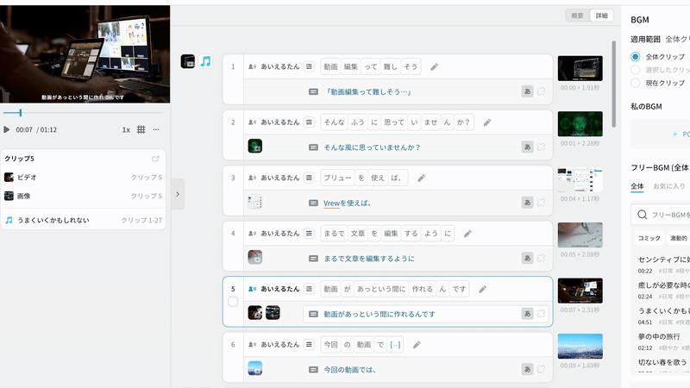Select the 全体クリップ radio button
Image resolution: width=690 pixels, height=388 pixels.
636,56
